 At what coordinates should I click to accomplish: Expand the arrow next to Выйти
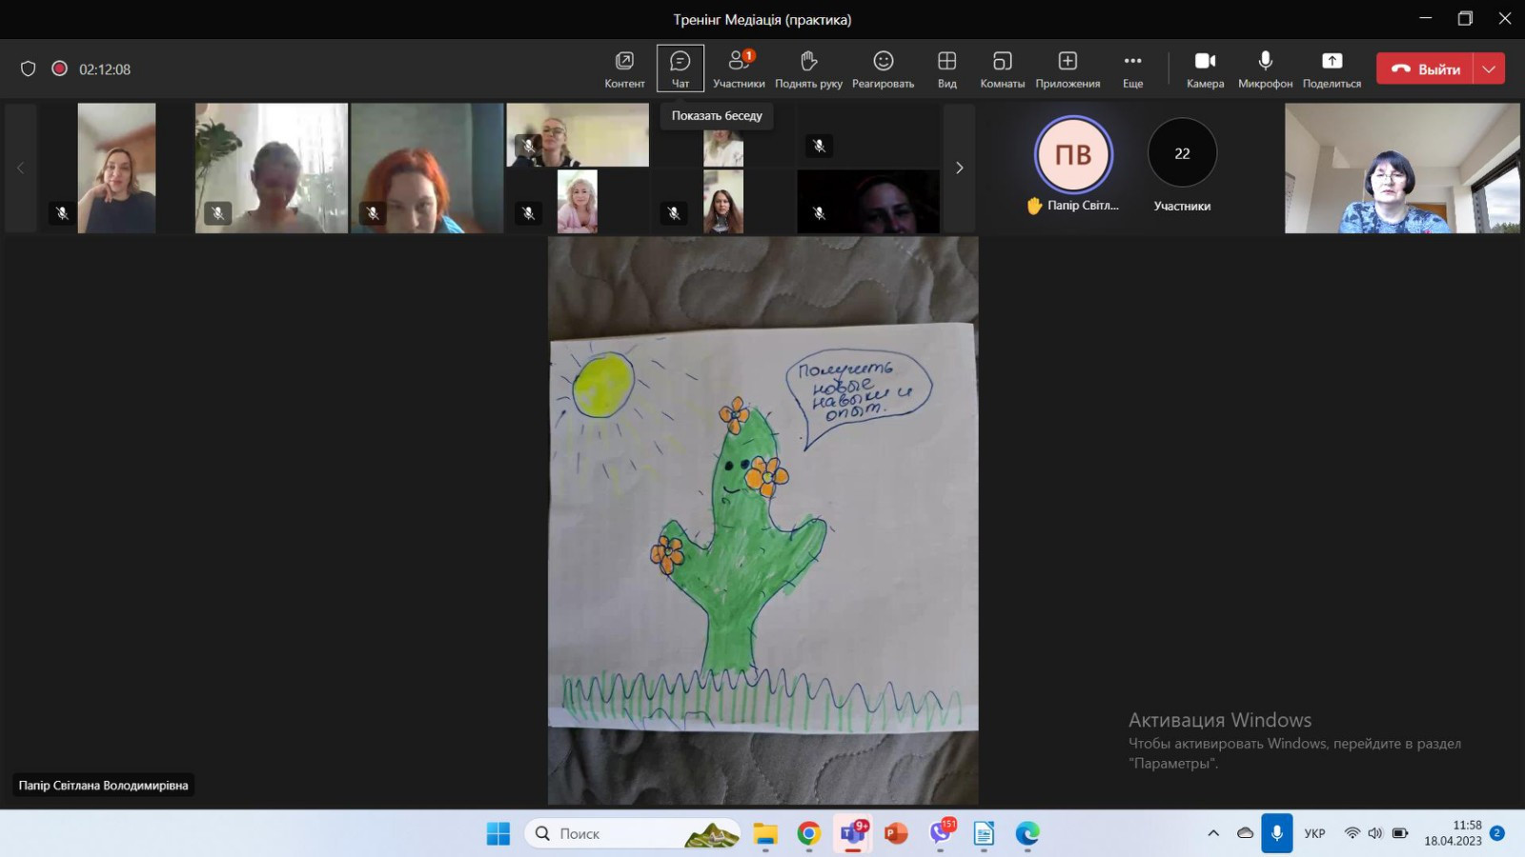(1489, 69)
